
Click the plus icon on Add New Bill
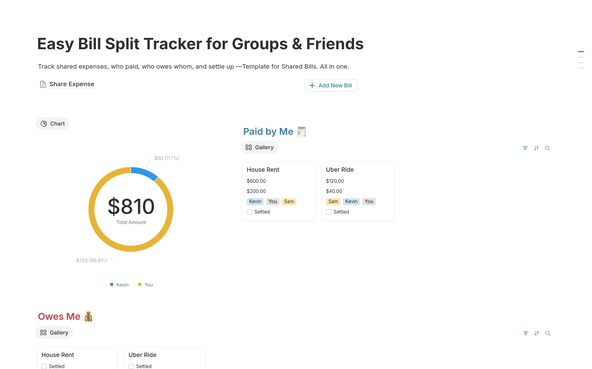312,86
